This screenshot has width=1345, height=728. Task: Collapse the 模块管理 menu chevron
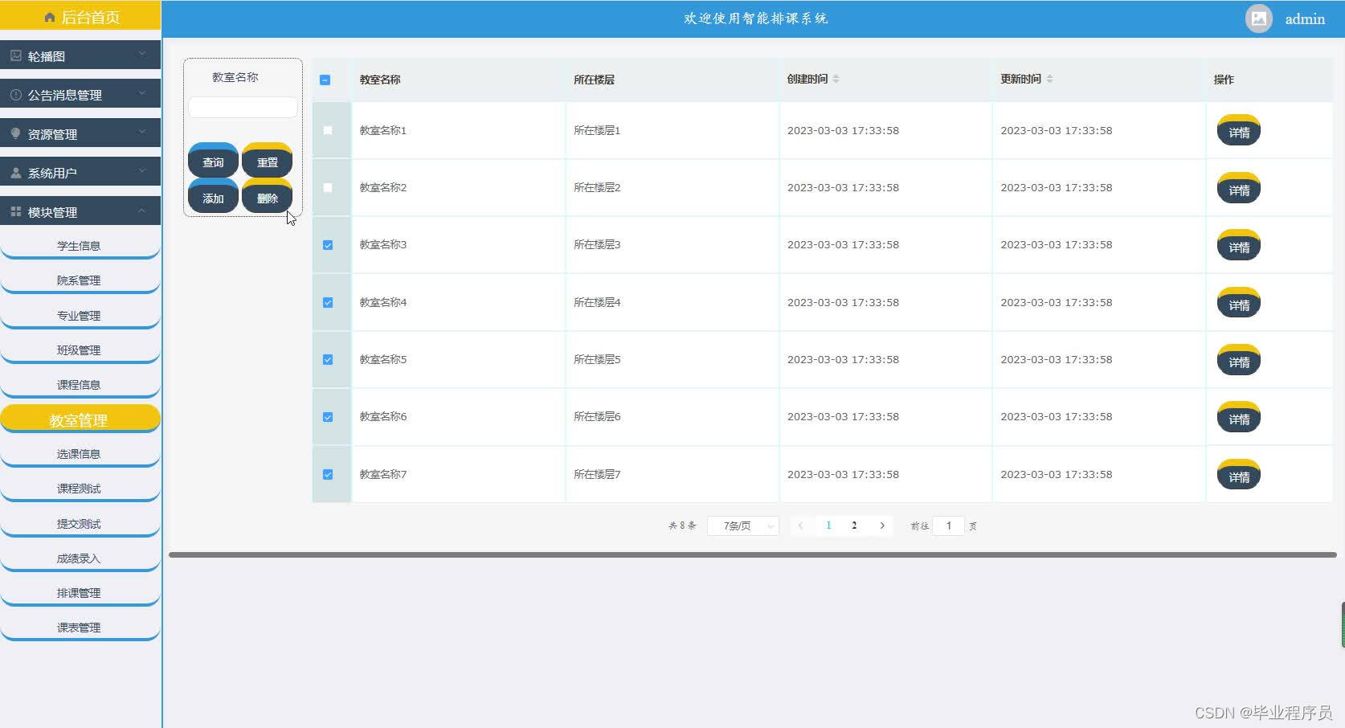142,210
